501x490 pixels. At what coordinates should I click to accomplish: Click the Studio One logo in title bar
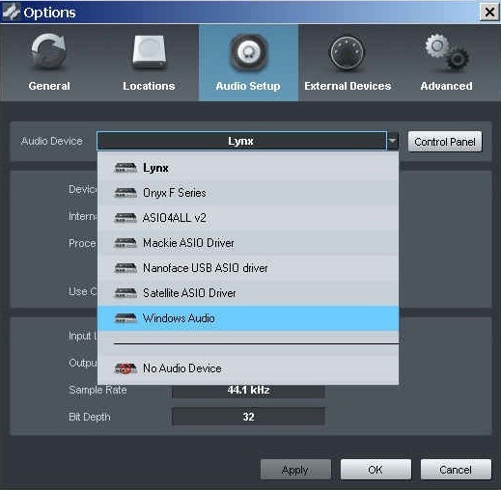tap(11, 13)
